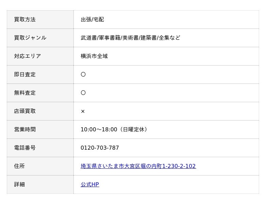Click the 横浜市全域 text
The image size is (272, 204).
(x=94, y=56)
